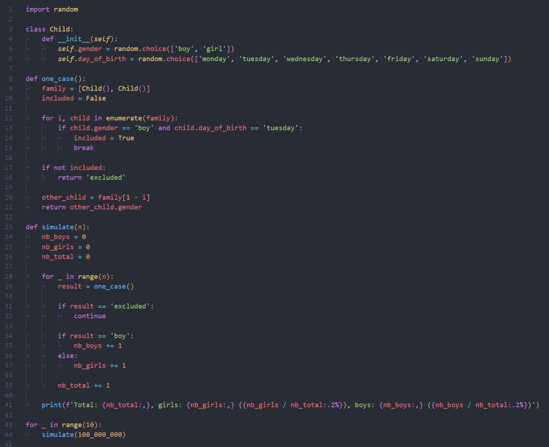Click the 'sunday' string on line 6
549x447 pixels.
pos(488,59)
